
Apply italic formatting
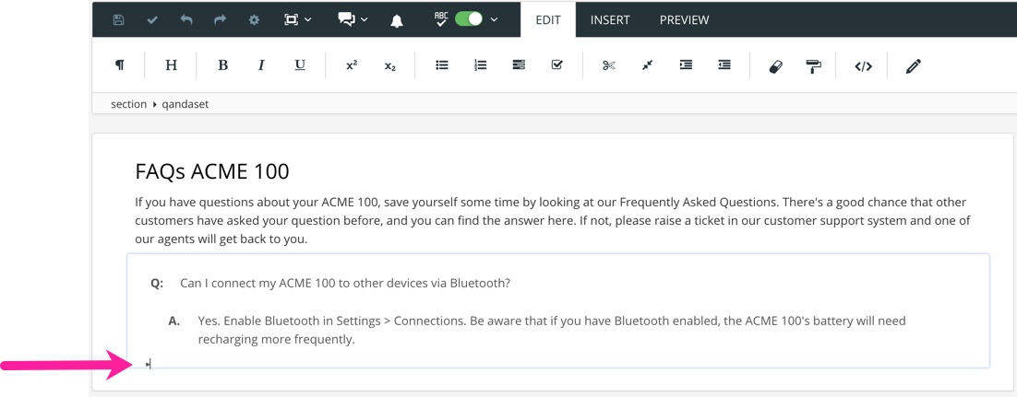tap(261, 65)
